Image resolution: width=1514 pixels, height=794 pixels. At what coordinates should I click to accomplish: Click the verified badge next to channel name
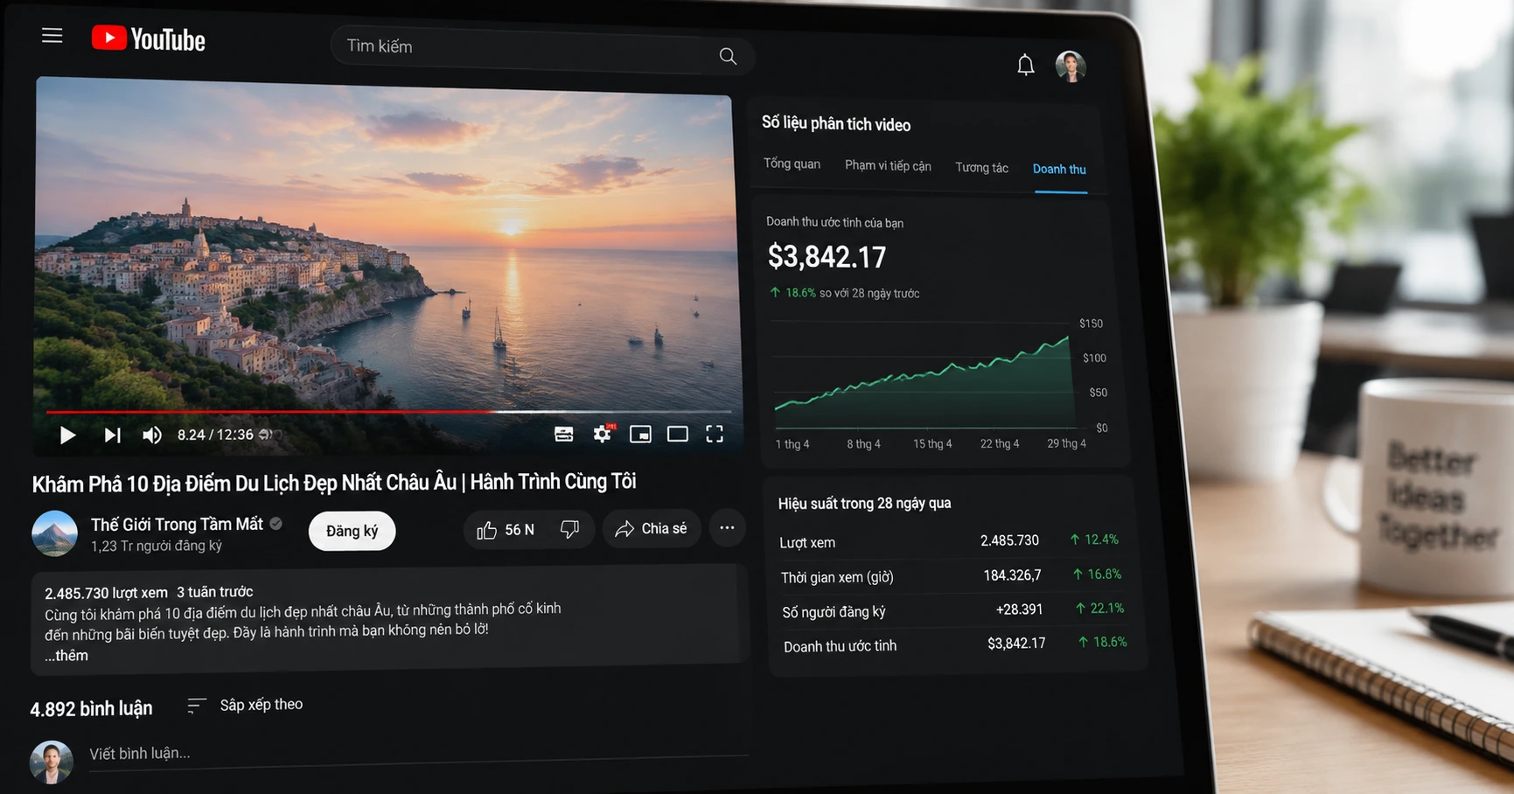(276, 524)
